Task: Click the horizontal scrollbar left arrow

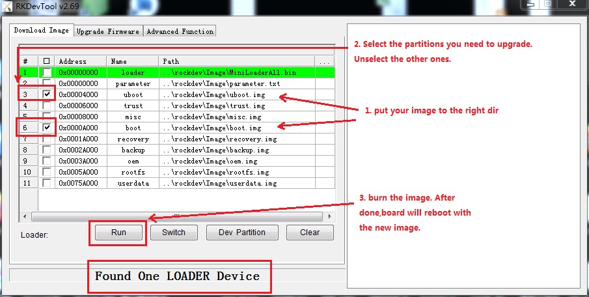Action: click(25, 216)
